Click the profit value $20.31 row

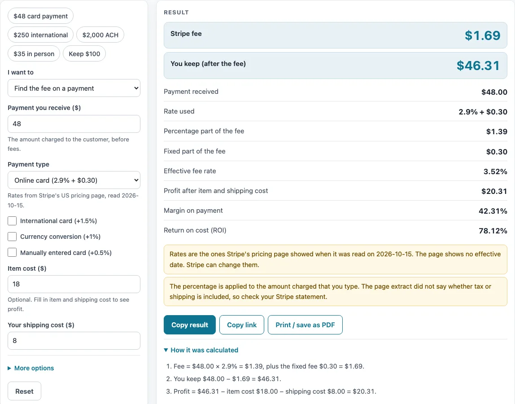336,191
